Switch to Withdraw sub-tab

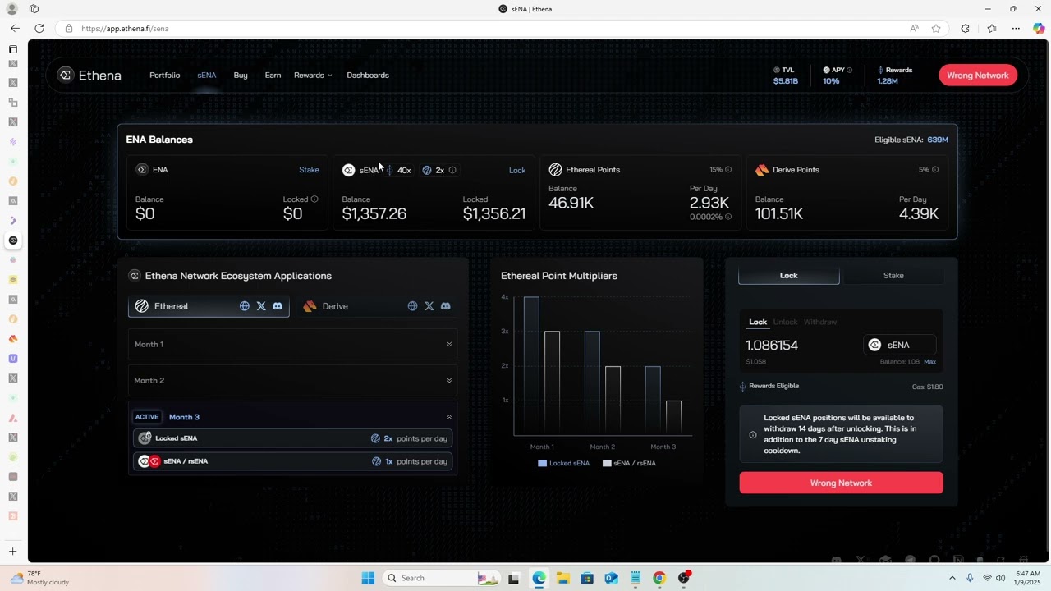pyautogui.click(x=820, y=322)
